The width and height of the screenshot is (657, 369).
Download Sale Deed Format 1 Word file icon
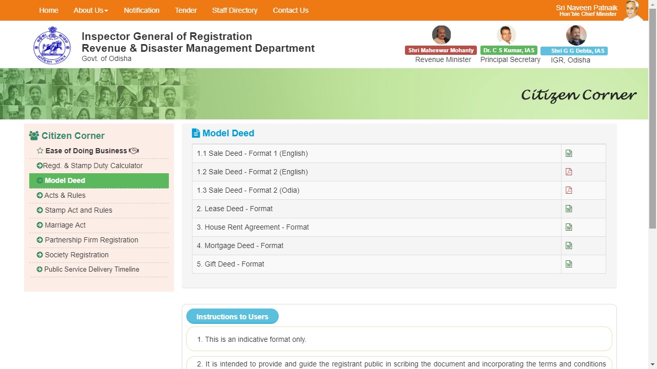point(569,153)
